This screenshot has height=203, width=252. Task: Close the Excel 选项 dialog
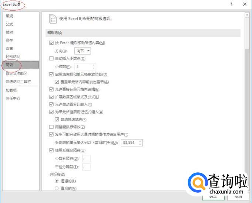pyautogui.click(x=245, y=4)
